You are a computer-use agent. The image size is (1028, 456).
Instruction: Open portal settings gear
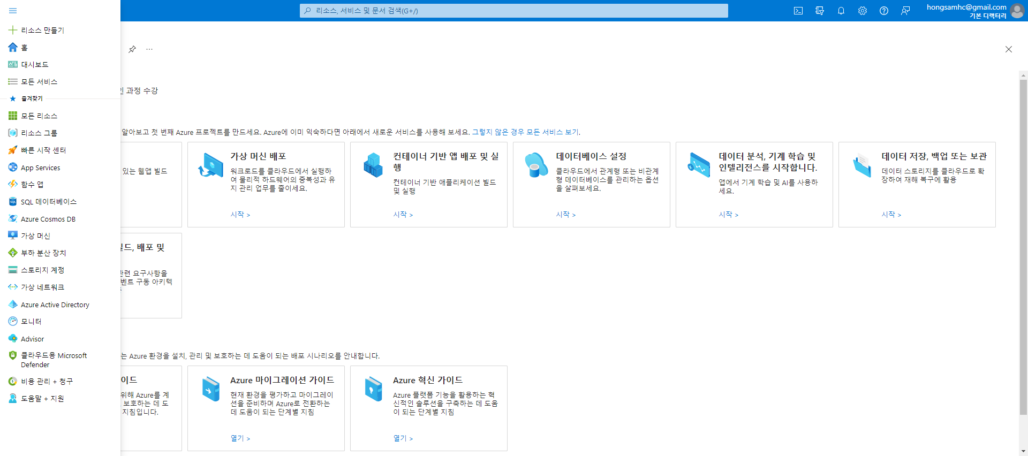click(863, 11)
